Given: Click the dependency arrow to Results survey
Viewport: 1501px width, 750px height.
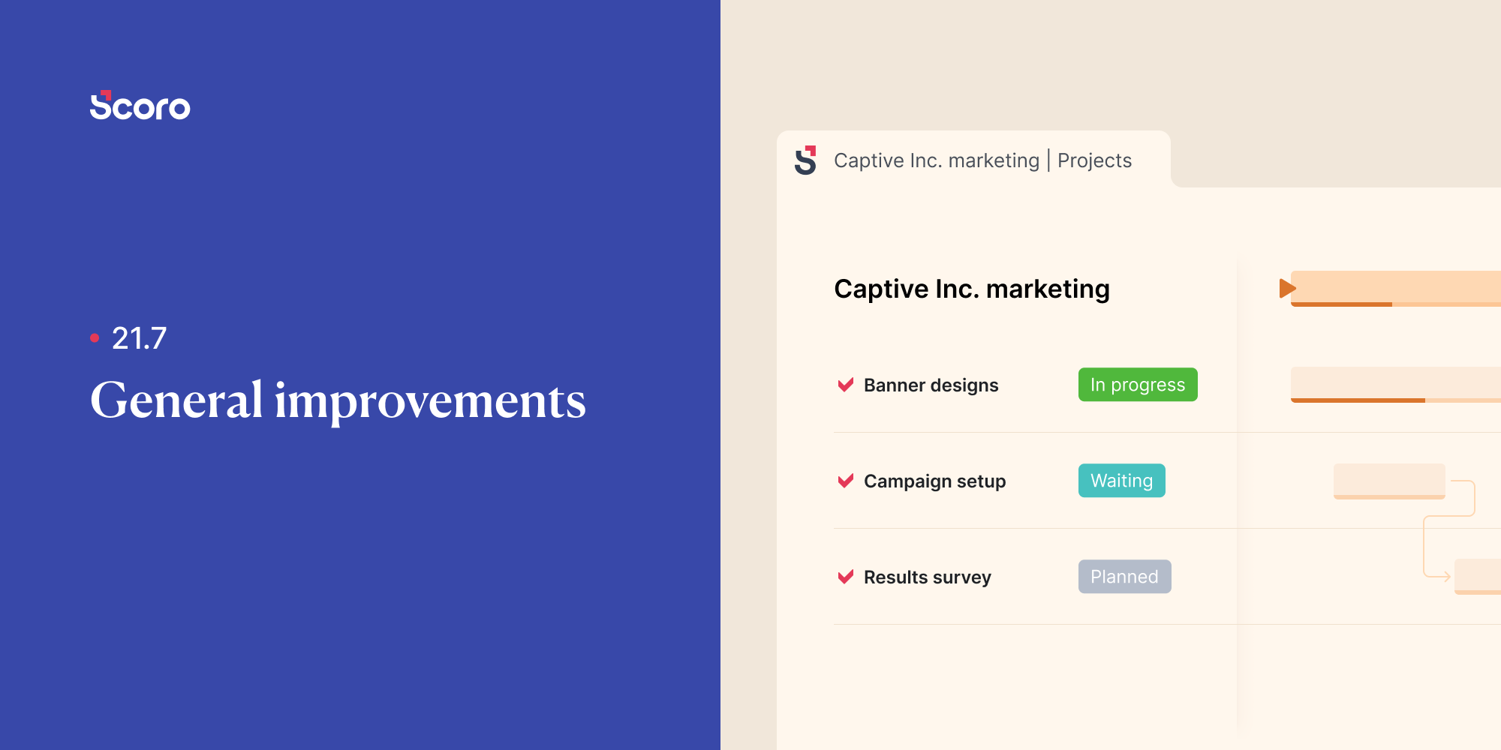Looking at the screenshot, I should tap(1444, 576).
